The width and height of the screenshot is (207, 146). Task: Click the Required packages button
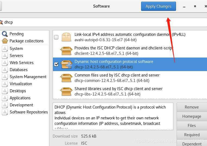pos(192,135)
